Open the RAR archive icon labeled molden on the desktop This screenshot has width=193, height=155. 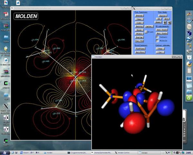click(6, 26)
